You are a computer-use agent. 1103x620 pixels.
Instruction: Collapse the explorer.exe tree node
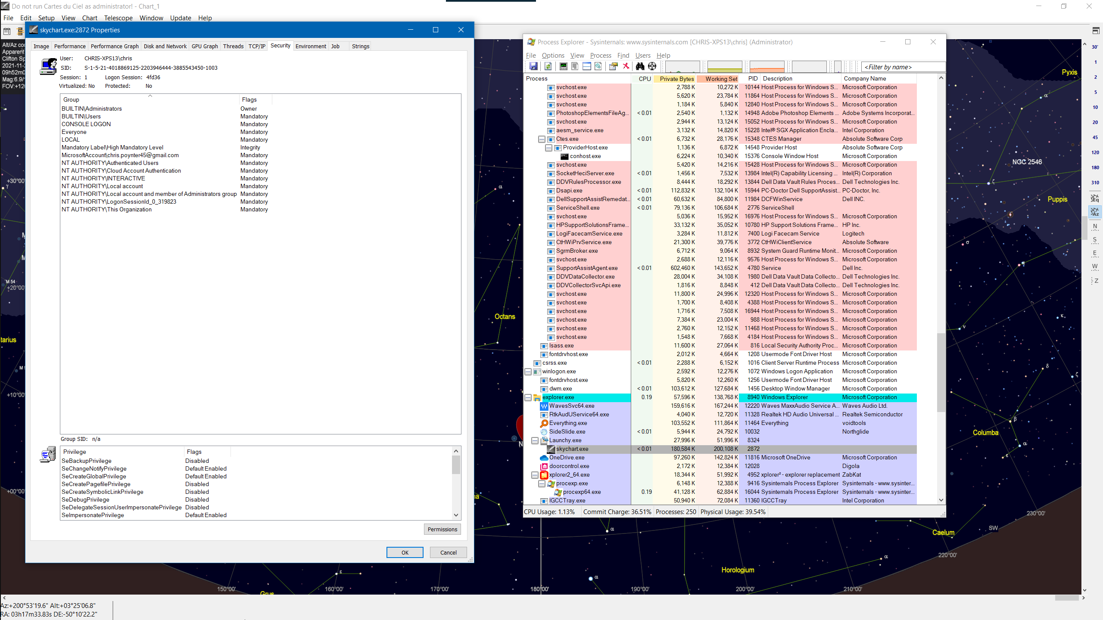pyautogui.click(x=528, y=397)
